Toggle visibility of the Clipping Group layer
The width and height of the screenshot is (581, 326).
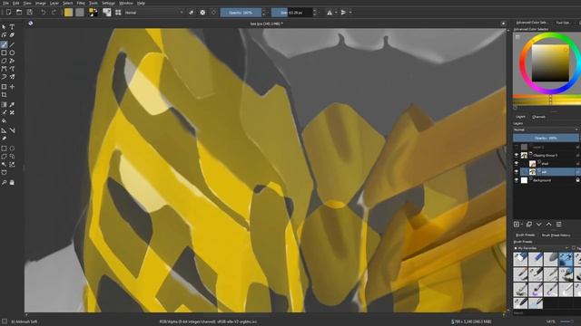tap(517, 155)
